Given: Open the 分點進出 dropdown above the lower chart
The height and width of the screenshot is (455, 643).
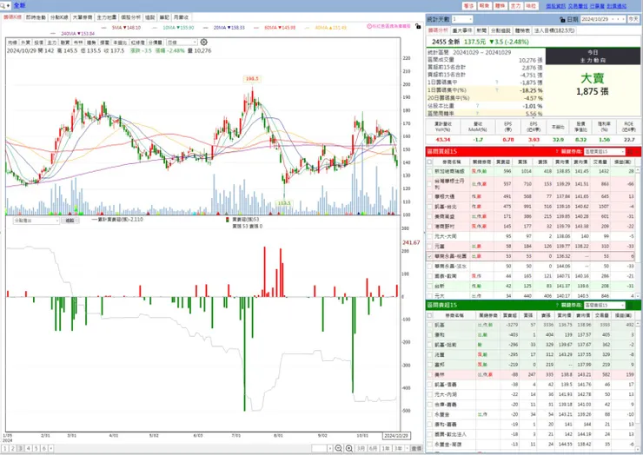Looking at the screenshot, I should coord(36,221).
